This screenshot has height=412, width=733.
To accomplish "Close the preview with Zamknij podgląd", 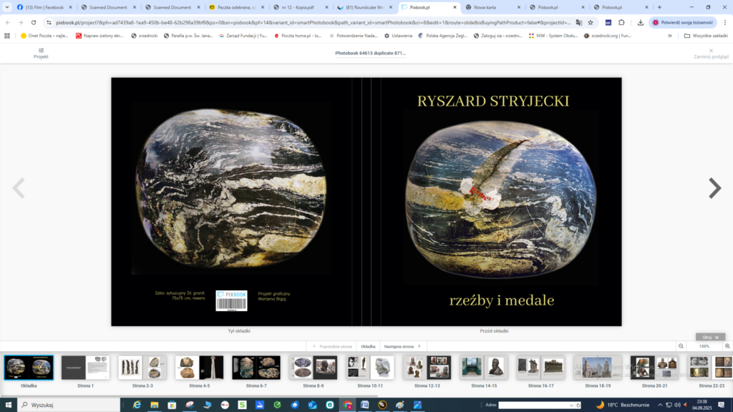I will pyautogui.click(x=710, y=52).
